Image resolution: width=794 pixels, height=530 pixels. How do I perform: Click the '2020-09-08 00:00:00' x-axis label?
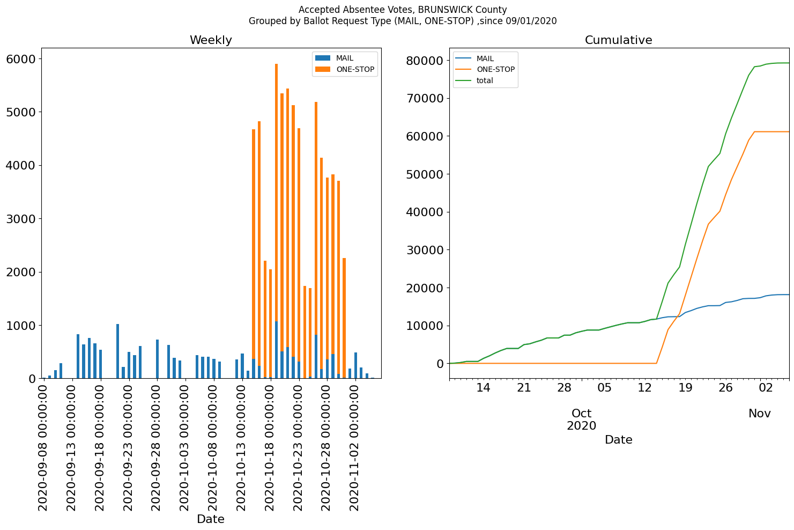pyautogui.click(x=43, y=447)
